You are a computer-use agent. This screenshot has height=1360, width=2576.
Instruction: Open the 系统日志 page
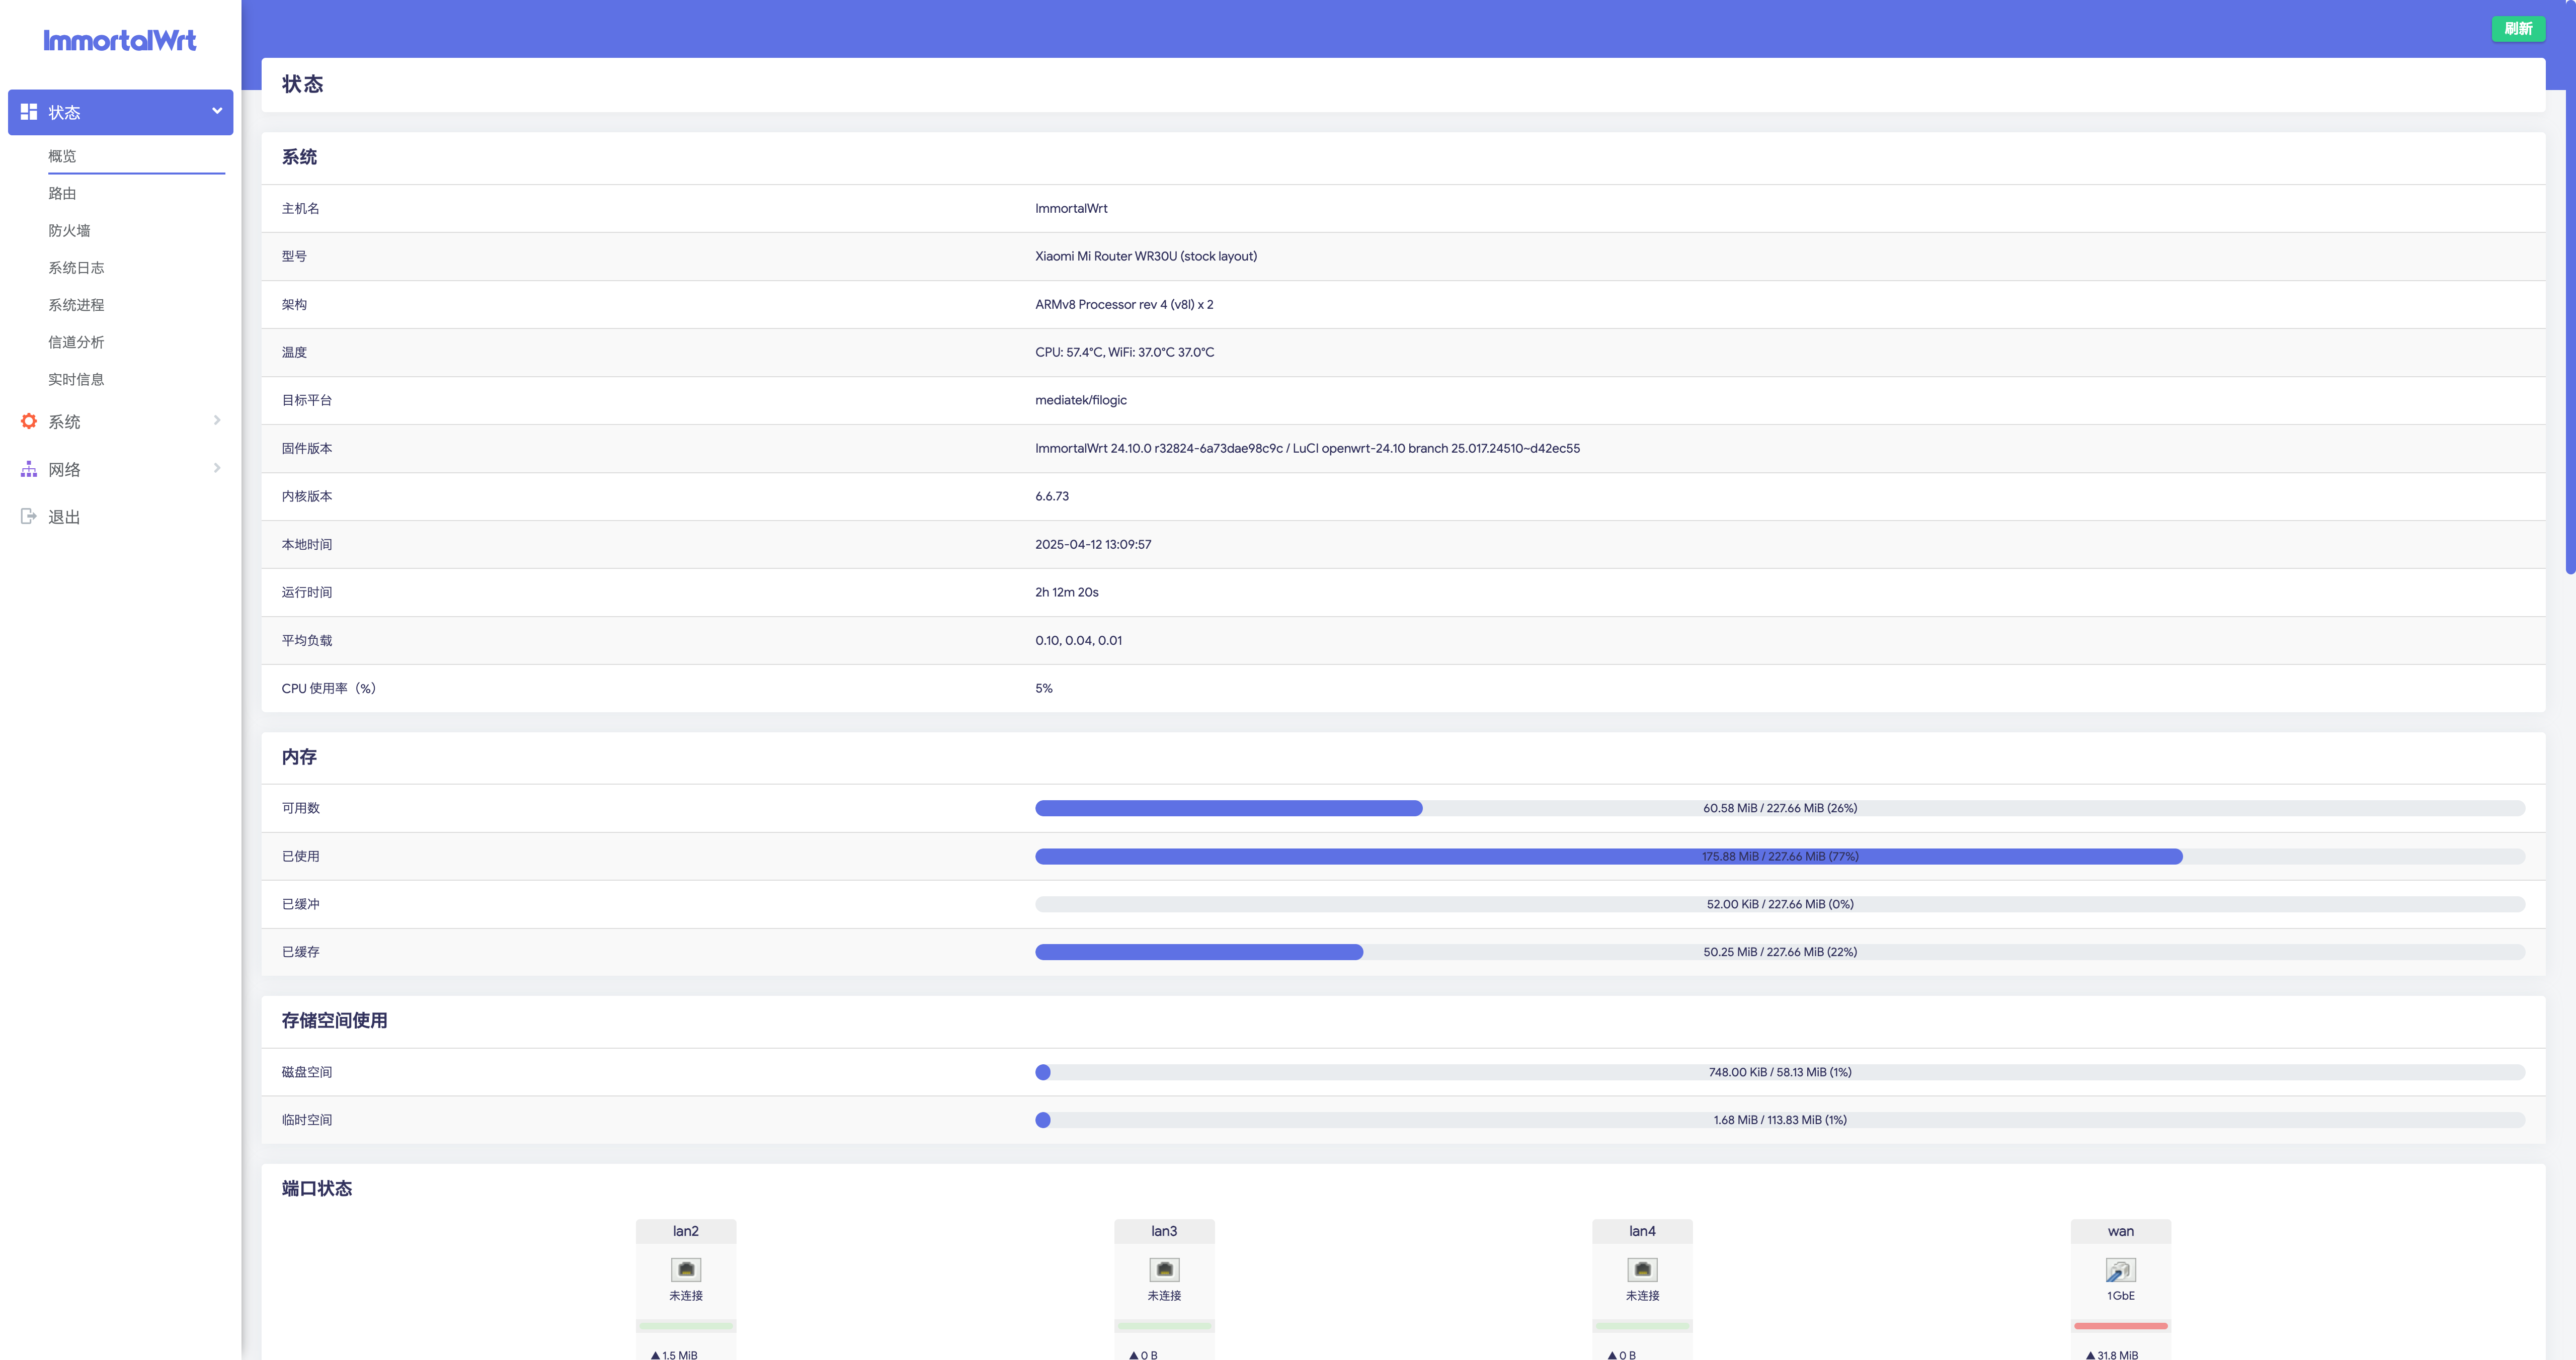76,268
